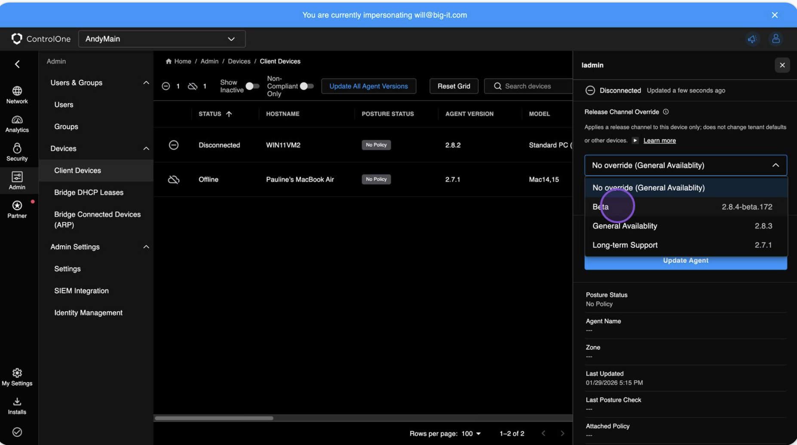Click Update All Agent Versions

coord(368,86)
